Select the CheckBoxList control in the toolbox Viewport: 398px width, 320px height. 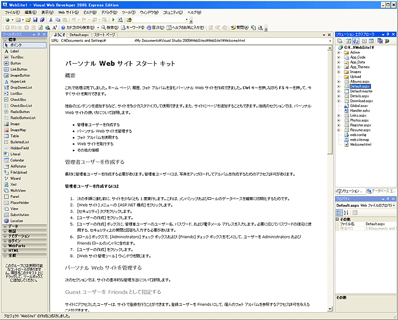pyautogui.click(x=21, y=105)
